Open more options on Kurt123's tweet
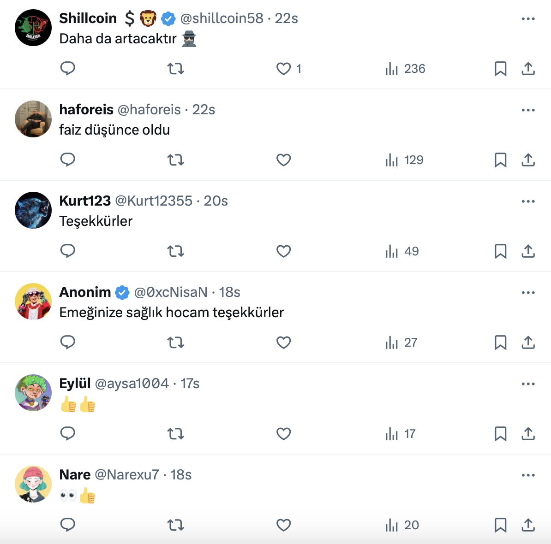Screen dimensions: 551x544 [528, 201]
